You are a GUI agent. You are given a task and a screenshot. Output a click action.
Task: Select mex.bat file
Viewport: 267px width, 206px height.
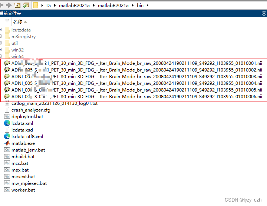pos(20,170)
